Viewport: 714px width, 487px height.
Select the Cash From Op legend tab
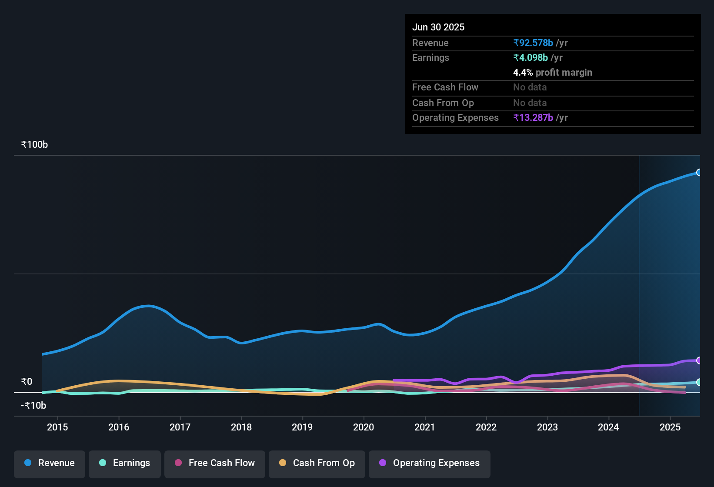[x=317, y=464]
